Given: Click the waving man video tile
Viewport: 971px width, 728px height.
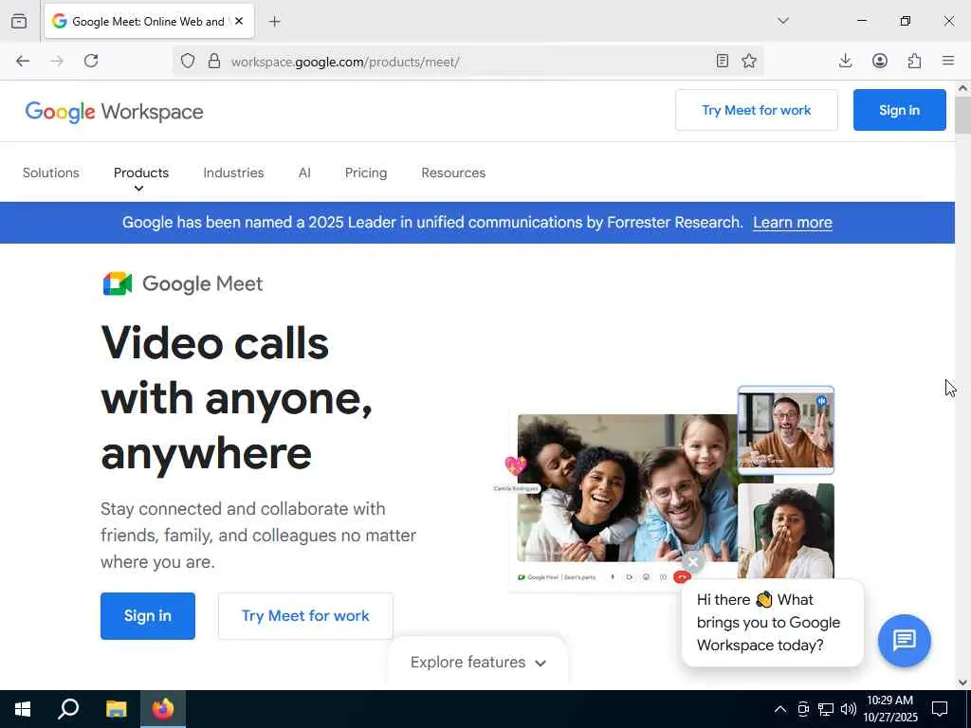Looking at the screenshot, I should point(786,430).
